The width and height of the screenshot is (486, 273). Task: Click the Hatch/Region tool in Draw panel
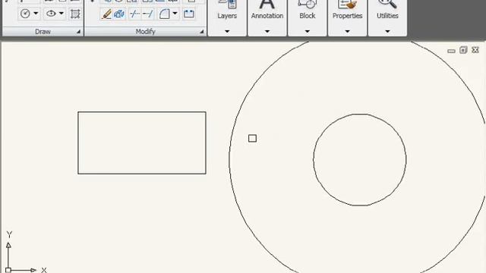75,14
